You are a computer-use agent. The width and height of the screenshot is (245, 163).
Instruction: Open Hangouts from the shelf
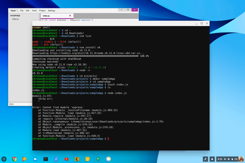click(x=98, y=159)
